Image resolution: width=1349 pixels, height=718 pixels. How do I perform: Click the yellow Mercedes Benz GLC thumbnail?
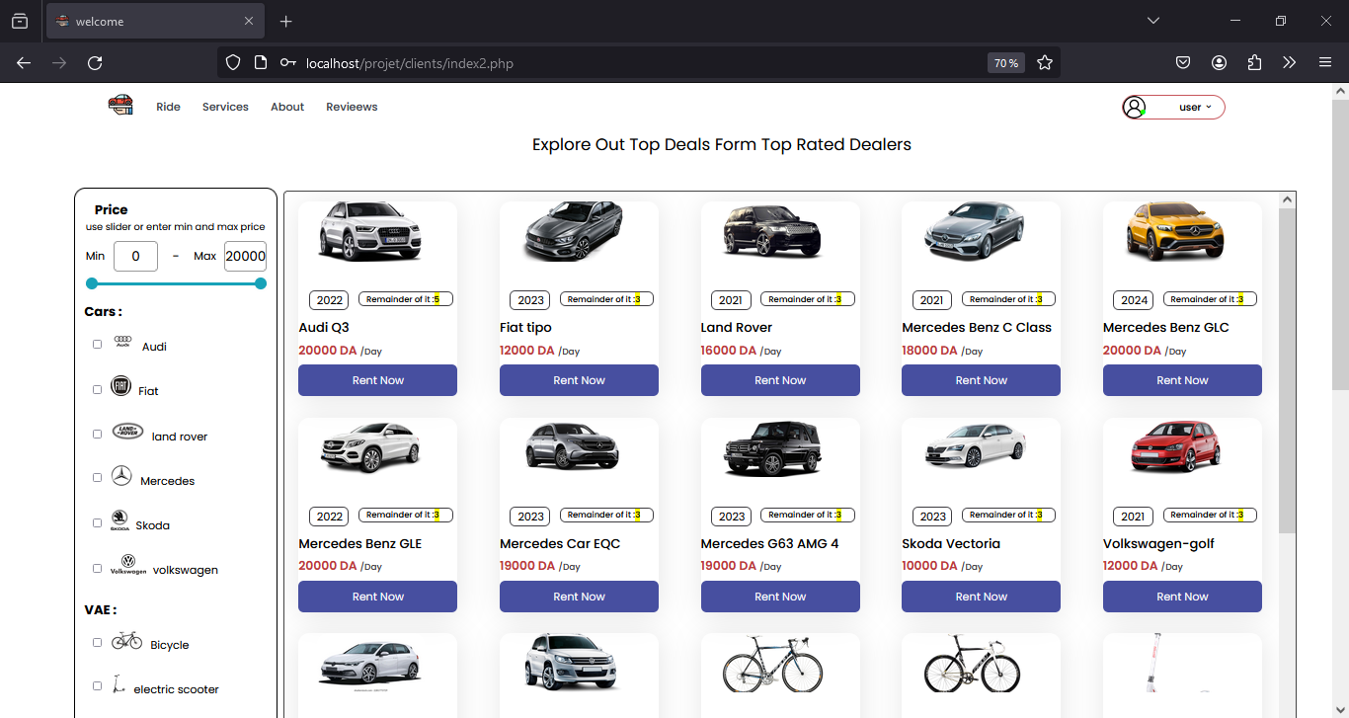click(x=1175, y=231)
